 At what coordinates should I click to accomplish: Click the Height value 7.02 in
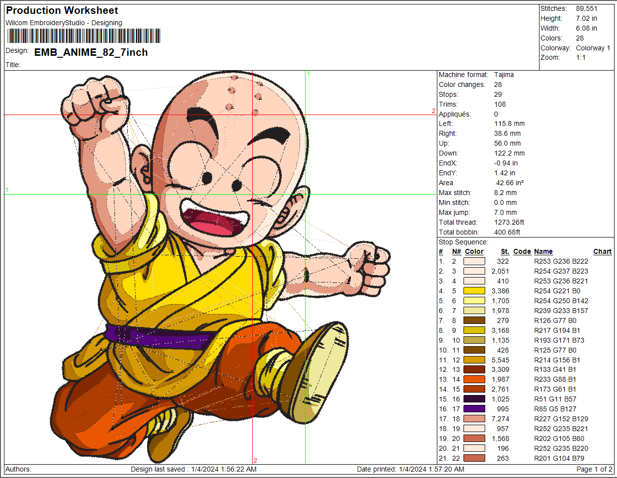pyautogui.click(x=586, y=18)
